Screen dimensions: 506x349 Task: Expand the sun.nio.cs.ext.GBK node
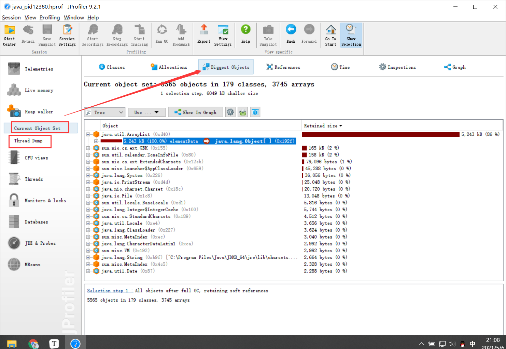(88, 148)
